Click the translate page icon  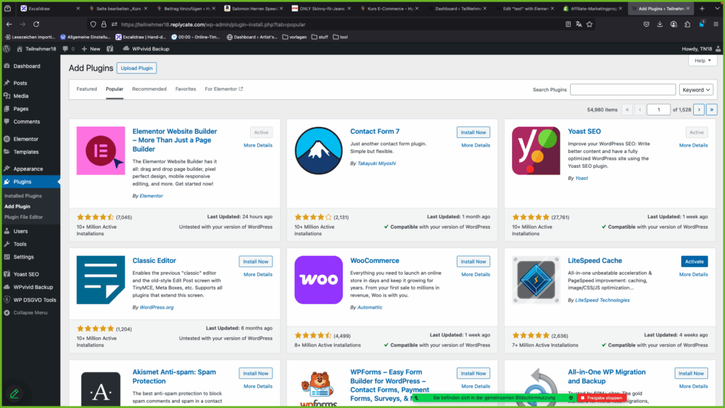click(578, 25)
